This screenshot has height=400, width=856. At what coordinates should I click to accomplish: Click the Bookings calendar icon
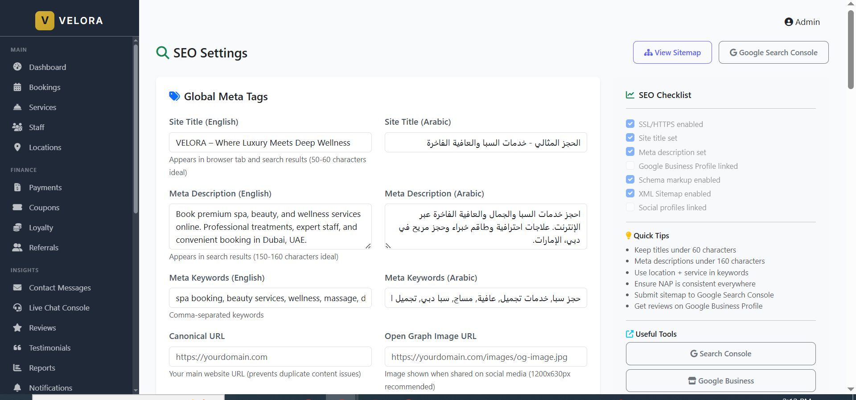pyautogui.click(x=17, y=87)
